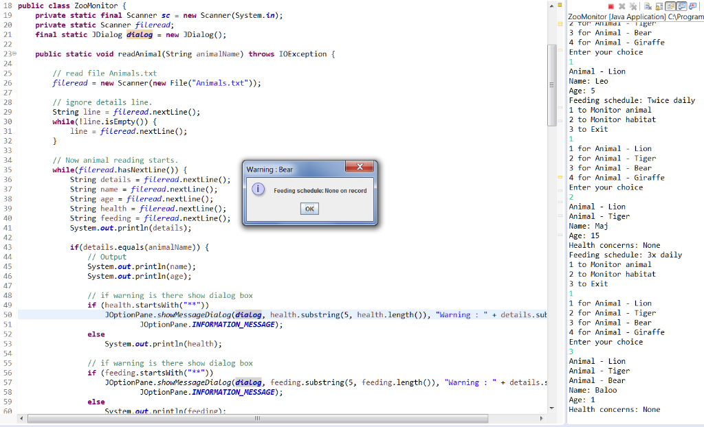Clear the Console output
The height and width of the screenshot is (427, 704).
point(648,6)
